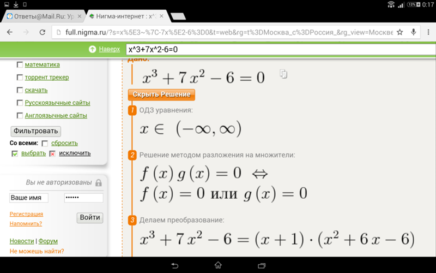This screenshot has width=436, height=273.
Task: Click the Наверх up-arrow icon
Action: (x=92, y=49)
